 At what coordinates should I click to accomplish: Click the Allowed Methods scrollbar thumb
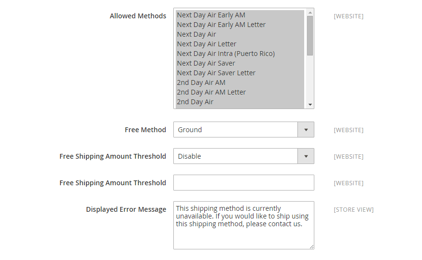click(310, 35)
